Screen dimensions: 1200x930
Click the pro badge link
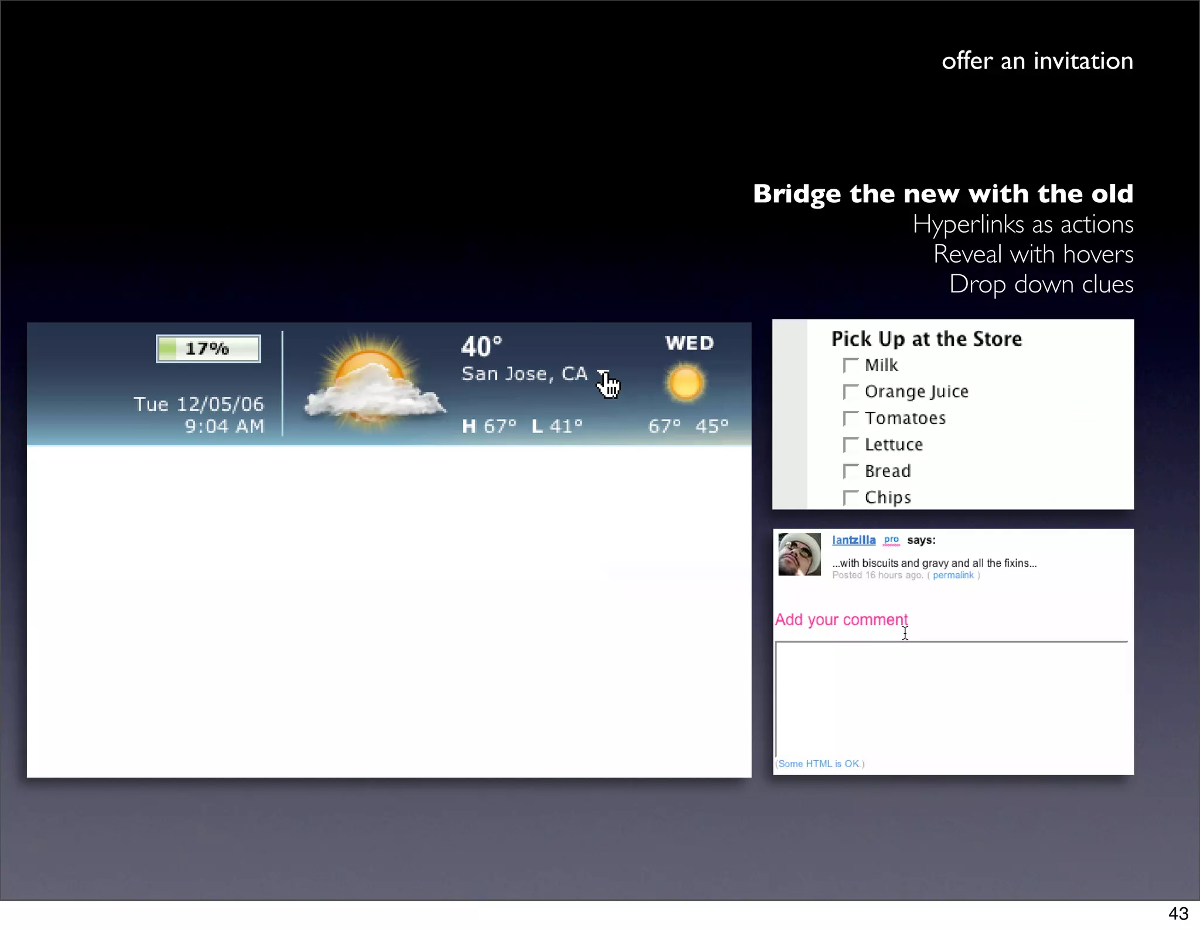tap(891, 540)
